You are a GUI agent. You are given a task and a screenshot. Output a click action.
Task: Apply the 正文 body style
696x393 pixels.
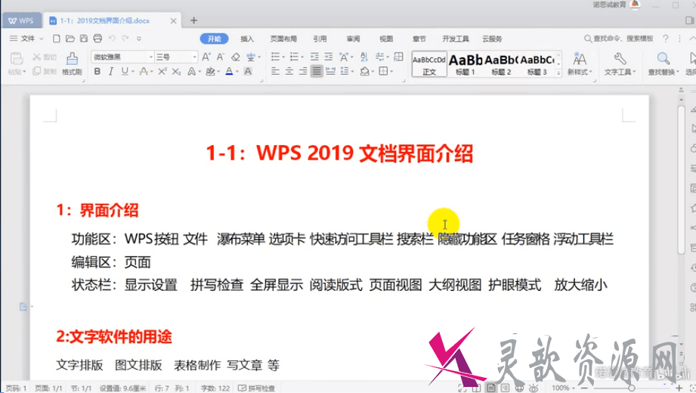[x=429, y=64]
